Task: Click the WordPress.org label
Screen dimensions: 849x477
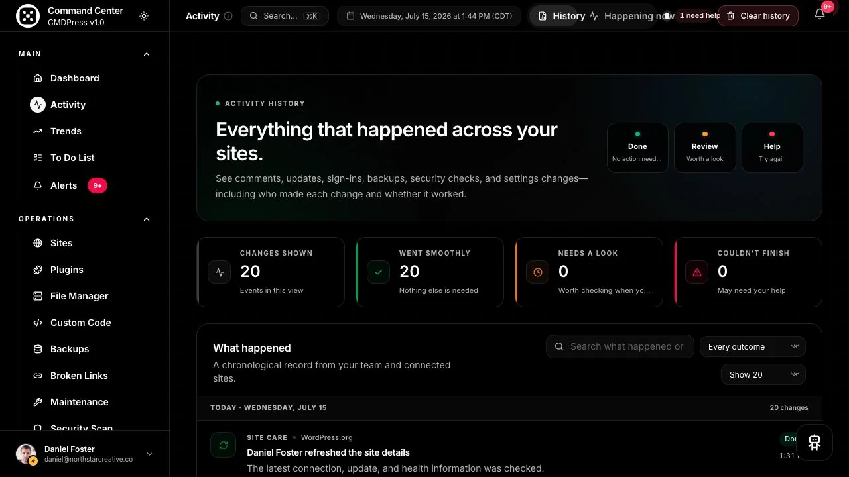Action: (x=327, y=437)
